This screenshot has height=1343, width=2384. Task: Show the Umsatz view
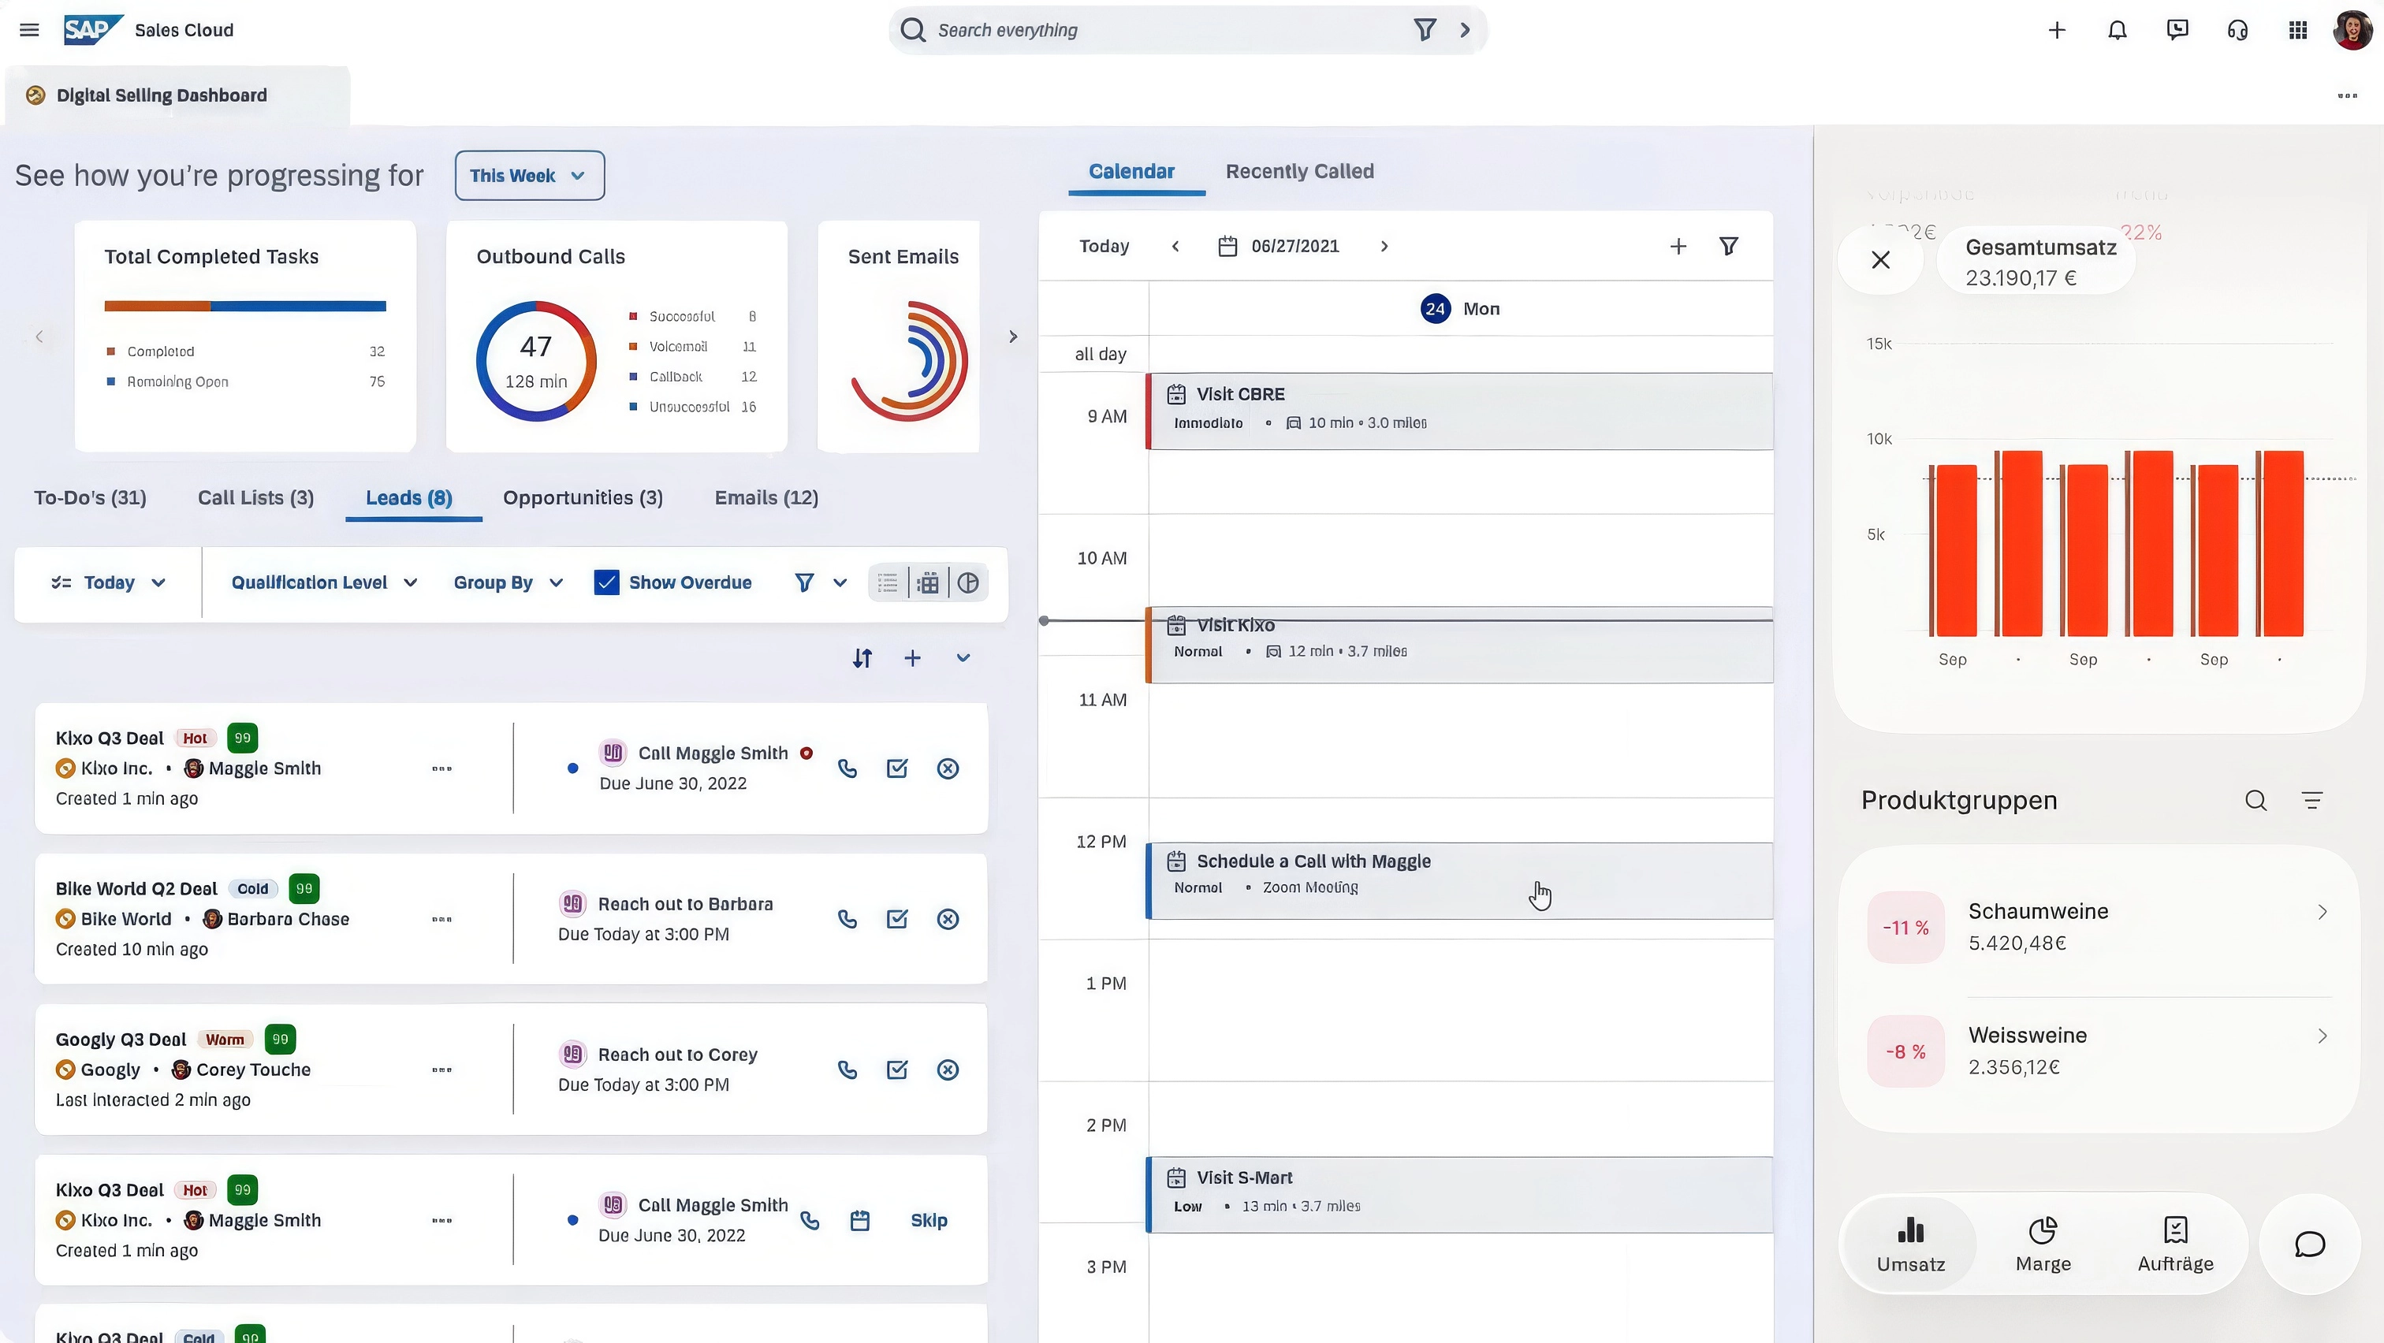(x=1910, y=1244)
